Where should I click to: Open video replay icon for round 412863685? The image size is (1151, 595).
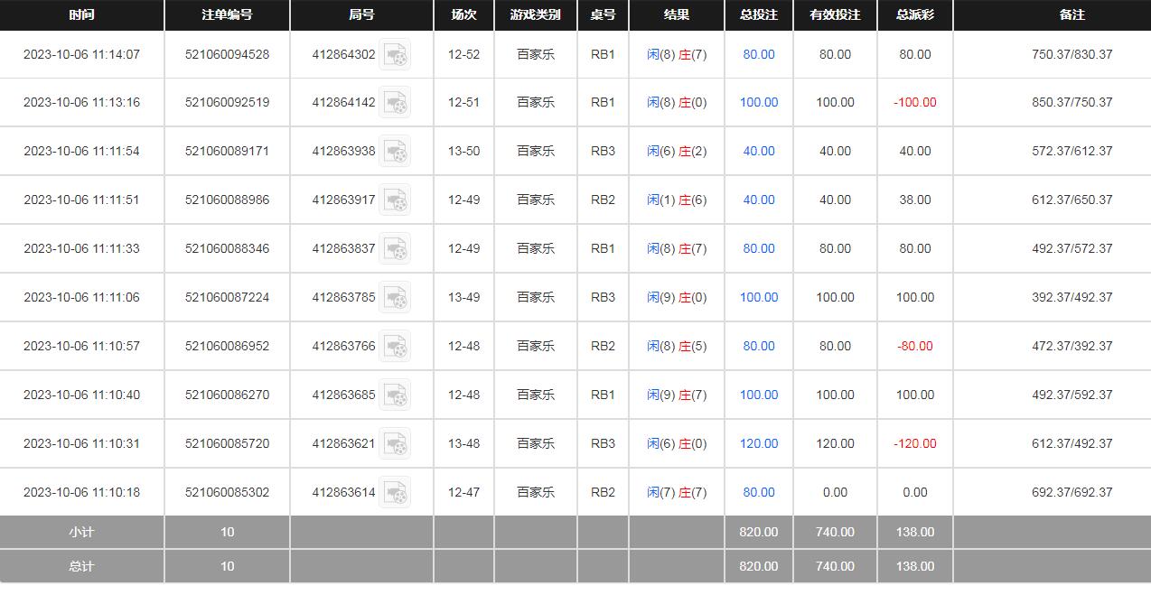pyautogui.click(x=395, y=395)
